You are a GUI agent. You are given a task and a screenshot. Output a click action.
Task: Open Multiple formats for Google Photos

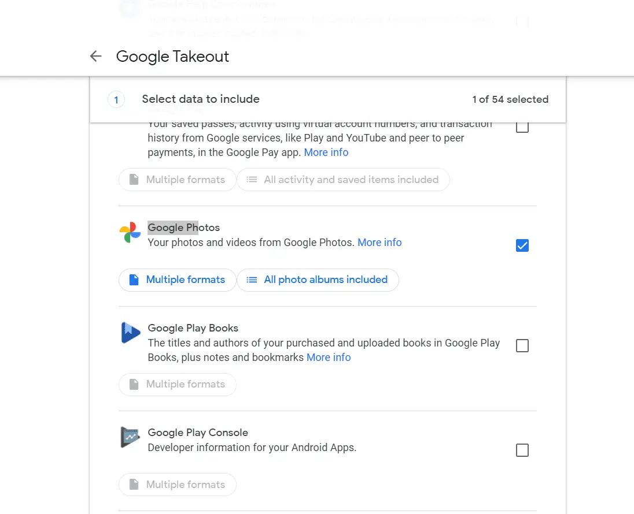178,280
